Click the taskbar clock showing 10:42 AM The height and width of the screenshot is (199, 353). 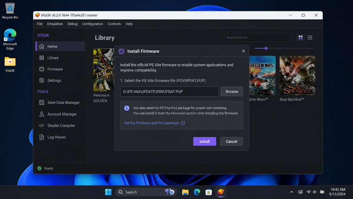[337, 192]
